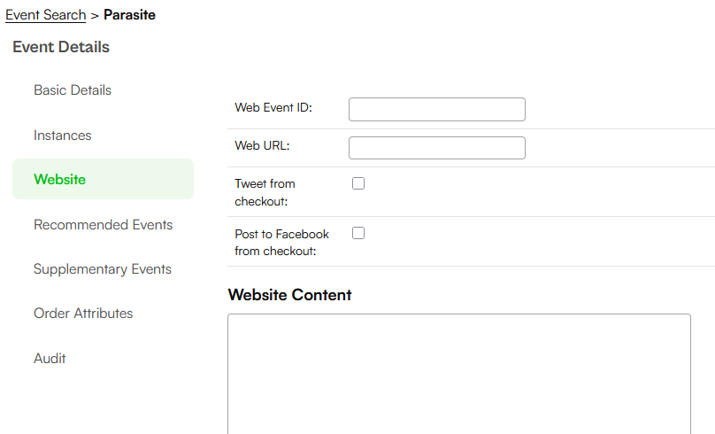Open the Basic Details section

tap(73, 90)
